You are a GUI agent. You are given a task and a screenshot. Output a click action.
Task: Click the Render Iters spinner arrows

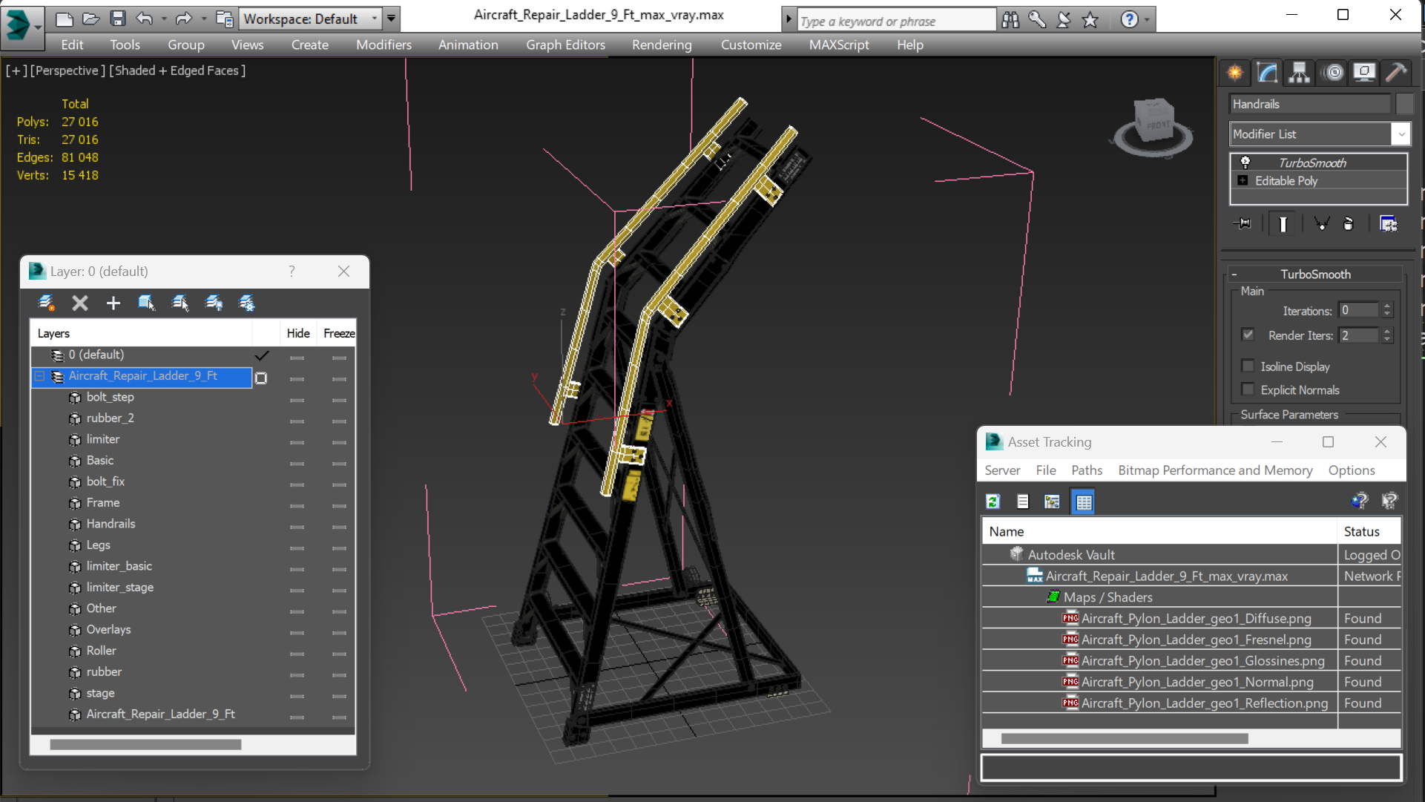[x=1387, y=335]
